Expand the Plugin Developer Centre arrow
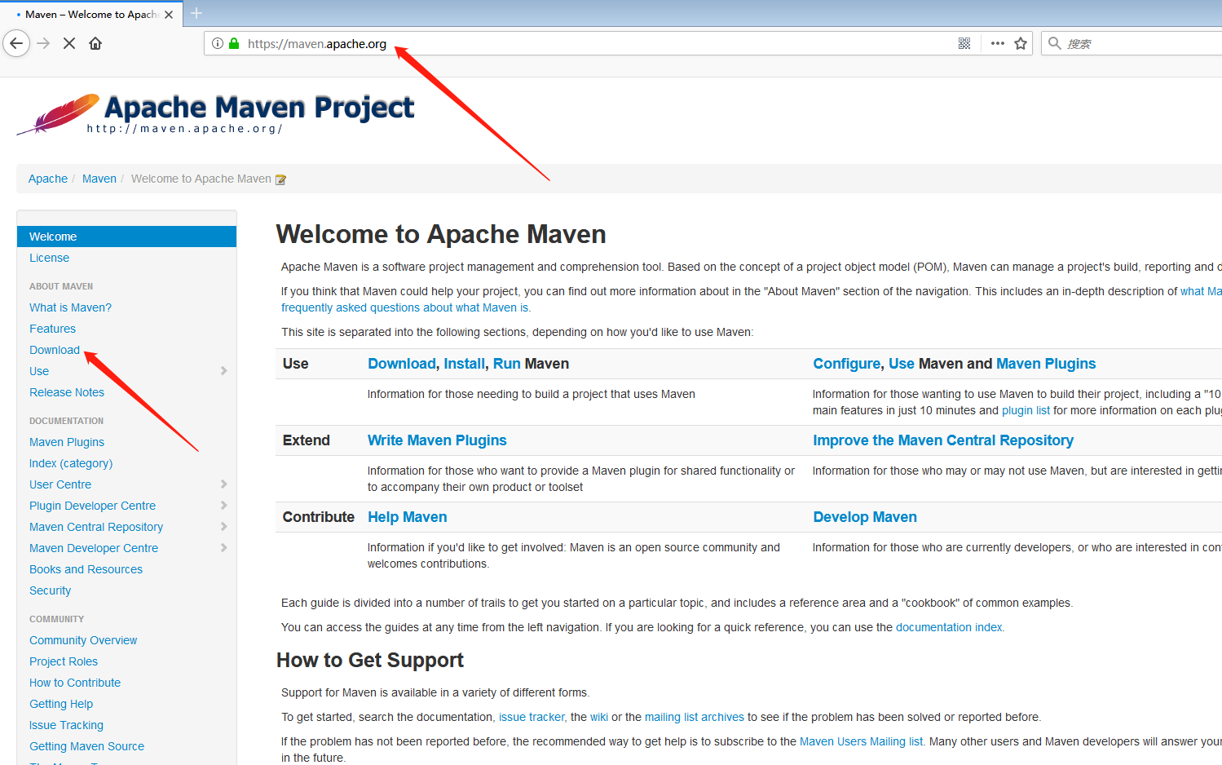Viewport: 1222px width, 765px height. (223, 506)
